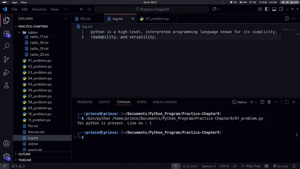Show more menu bar items
This screenshot has height=169, width=300.
(x=66, y=9)
